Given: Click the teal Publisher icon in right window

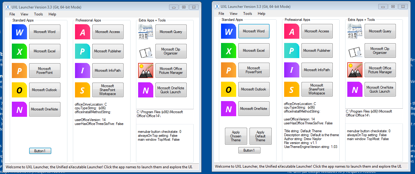Looking at the screenshot, I should coord(292,51).
